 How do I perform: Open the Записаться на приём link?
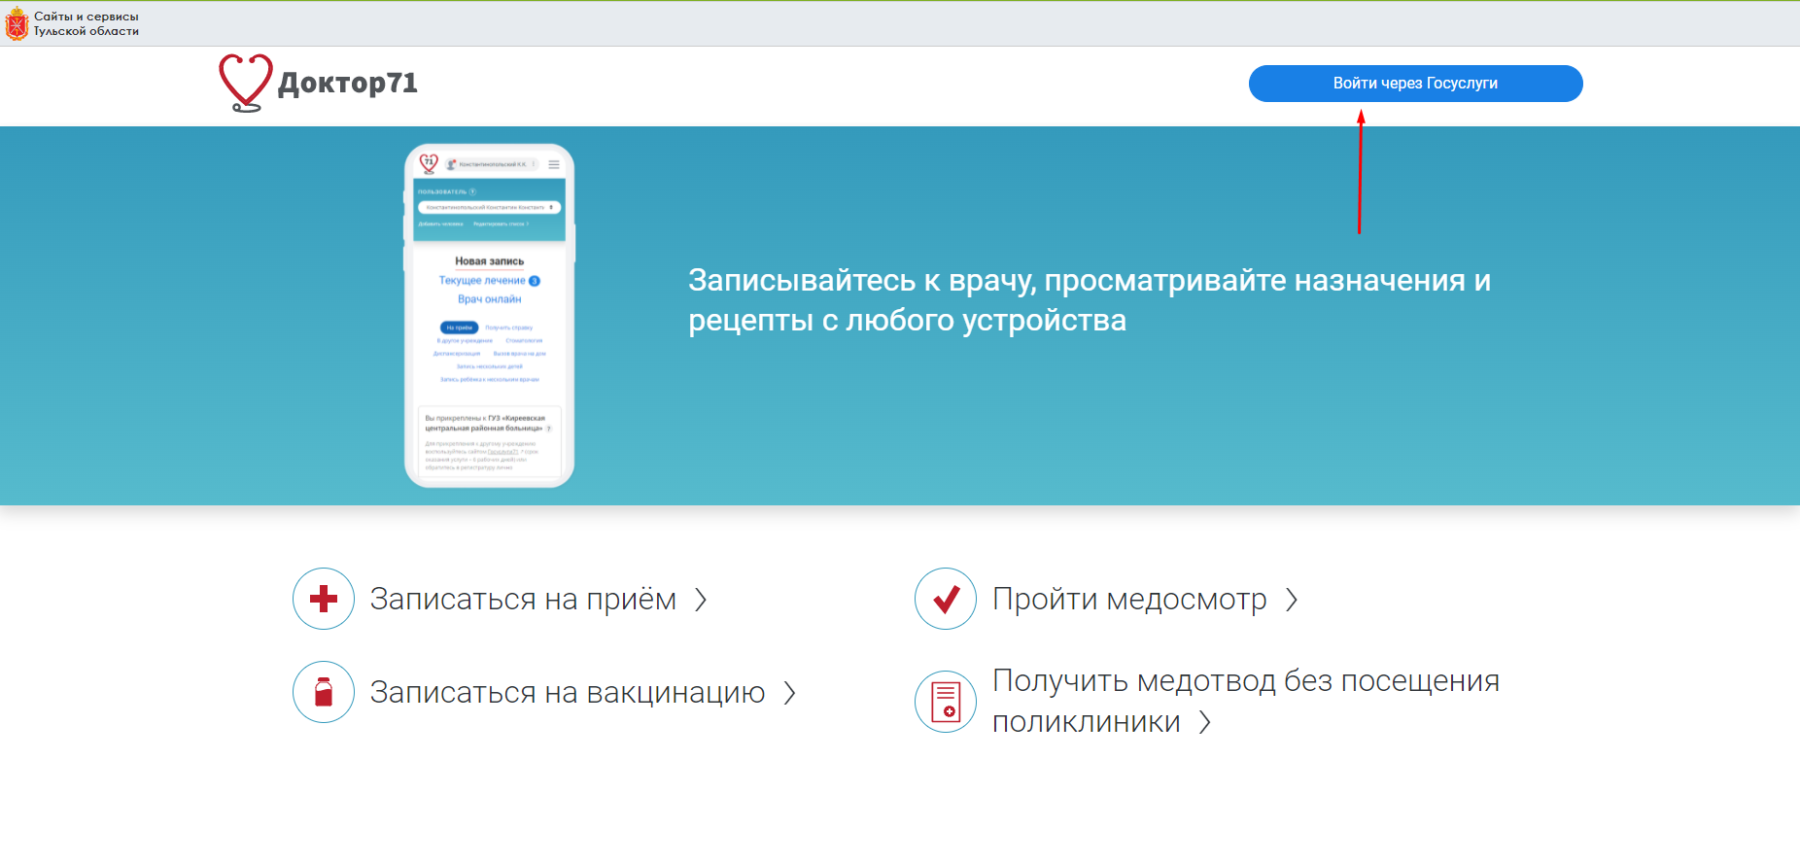[523, 599]
